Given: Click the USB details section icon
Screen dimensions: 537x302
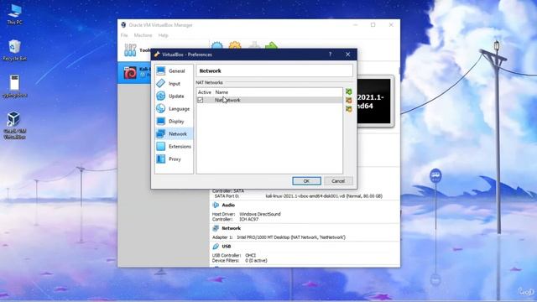Looking at the screenshot, I should [216, 246].
